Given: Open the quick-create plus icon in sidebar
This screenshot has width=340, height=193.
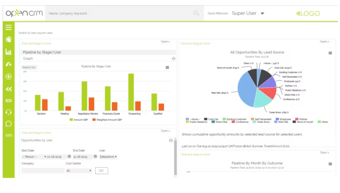Looking at the screenshot, I should coord(8,76).
